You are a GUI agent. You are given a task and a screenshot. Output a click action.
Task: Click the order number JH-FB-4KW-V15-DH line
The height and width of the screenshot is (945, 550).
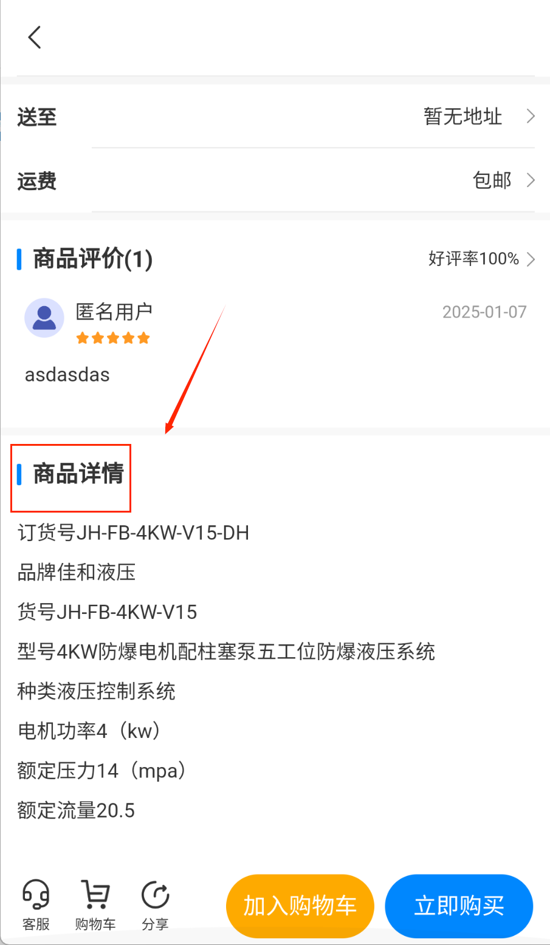(133, 533)
